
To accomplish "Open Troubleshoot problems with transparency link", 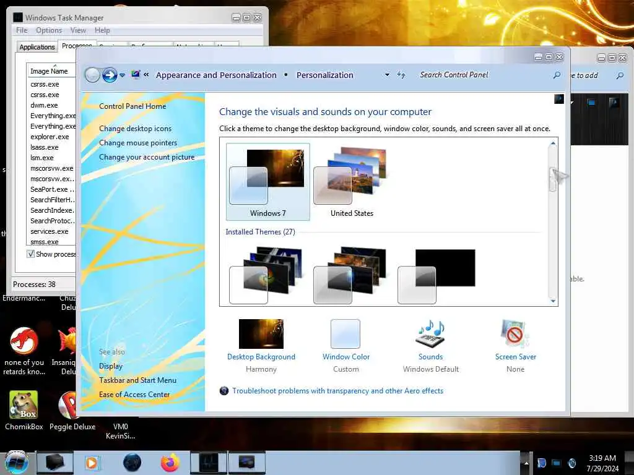I will point(337,391).
